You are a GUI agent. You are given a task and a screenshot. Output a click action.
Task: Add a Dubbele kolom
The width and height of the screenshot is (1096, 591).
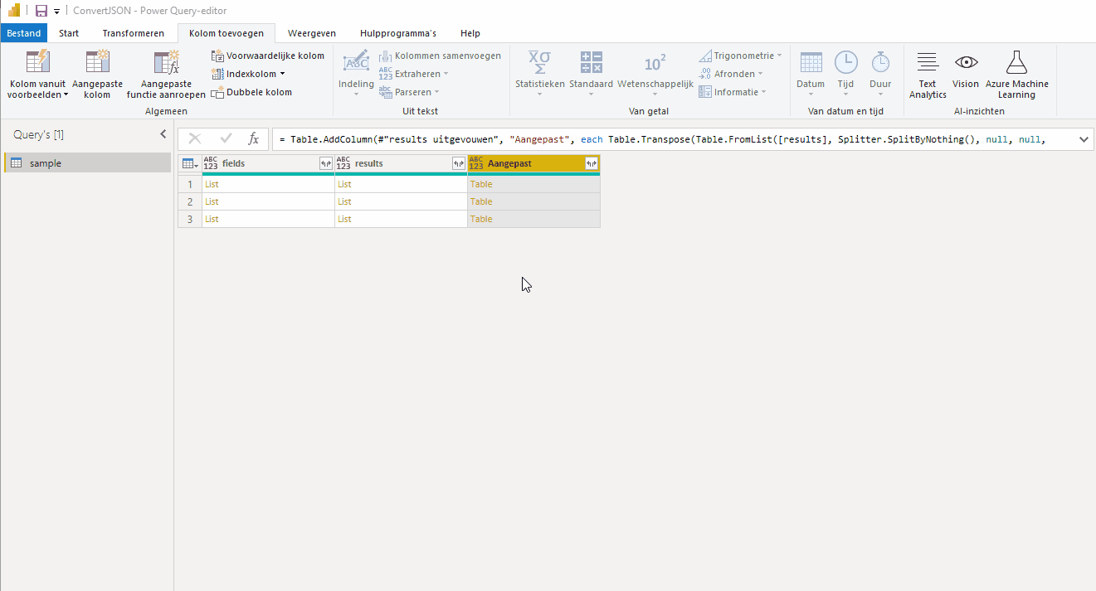[x=251, y=92]
